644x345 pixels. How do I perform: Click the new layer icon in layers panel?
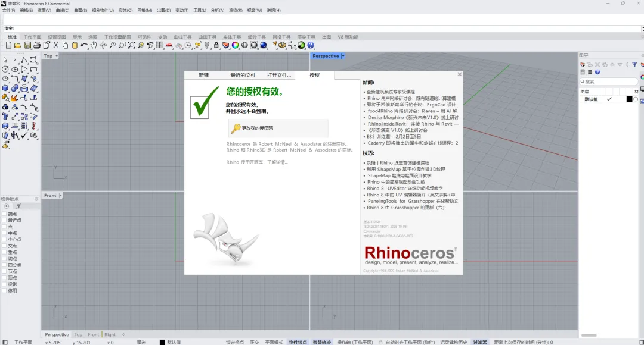click(583, 65)
